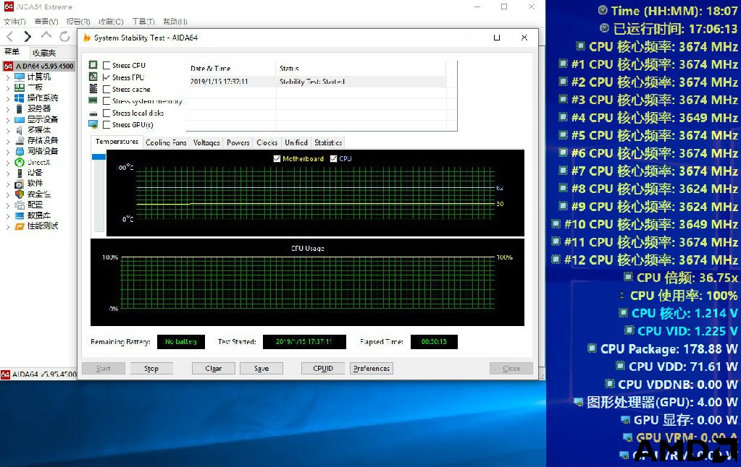Open the Preferences button
This screenshot has height=467, width=741.
(372, 369)
